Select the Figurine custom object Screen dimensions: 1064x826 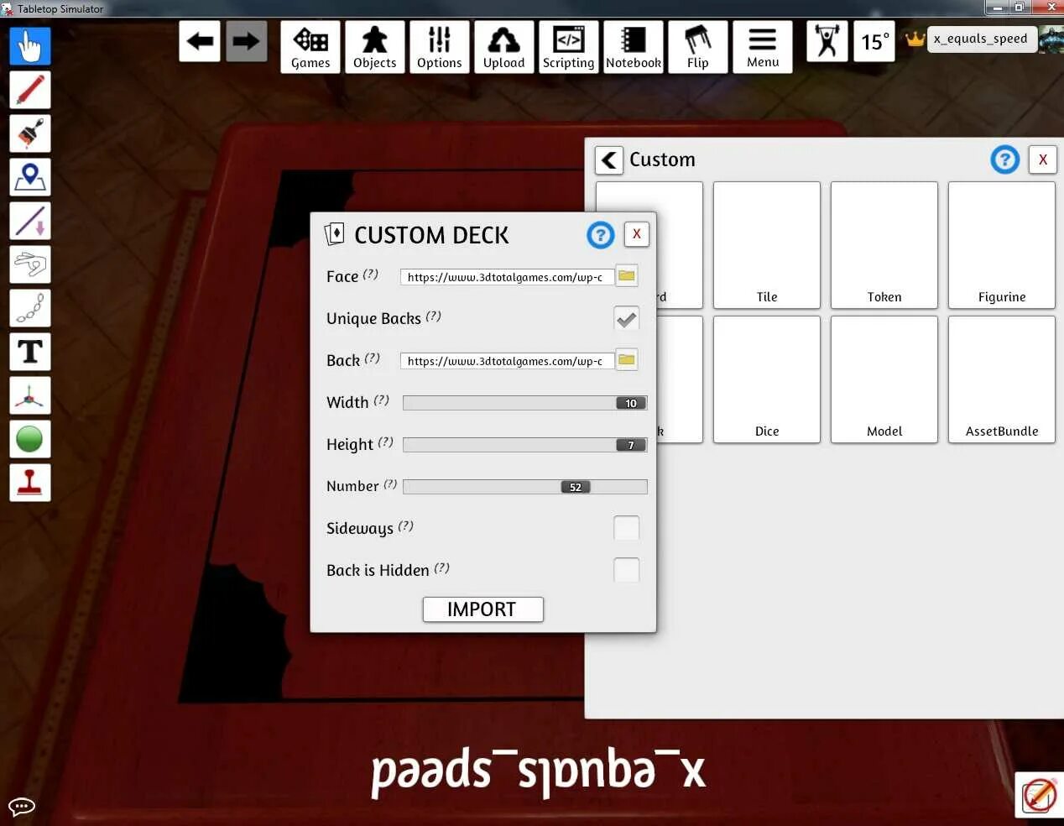pyautogui.click(x=1002, y=245)
